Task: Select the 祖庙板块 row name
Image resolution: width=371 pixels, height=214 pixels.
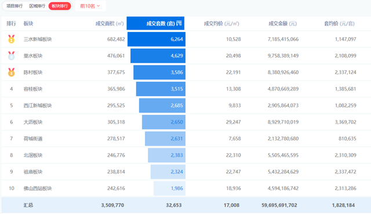Action: tap(33, 172)
